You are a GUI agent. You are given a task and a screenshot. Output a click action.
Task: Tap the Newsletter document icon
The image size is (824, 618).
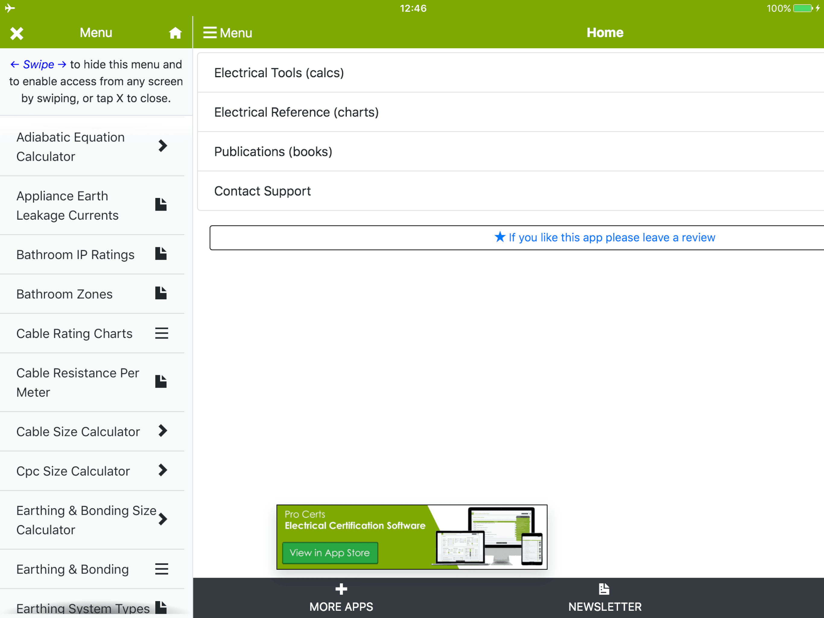pyautogui.click(x=604, y=590)
